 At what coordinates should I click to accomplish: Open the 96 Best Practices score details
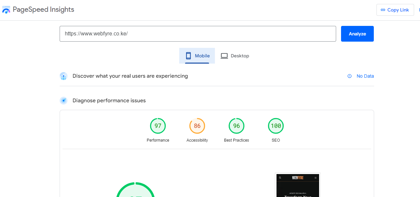click(x=237, y=126)
